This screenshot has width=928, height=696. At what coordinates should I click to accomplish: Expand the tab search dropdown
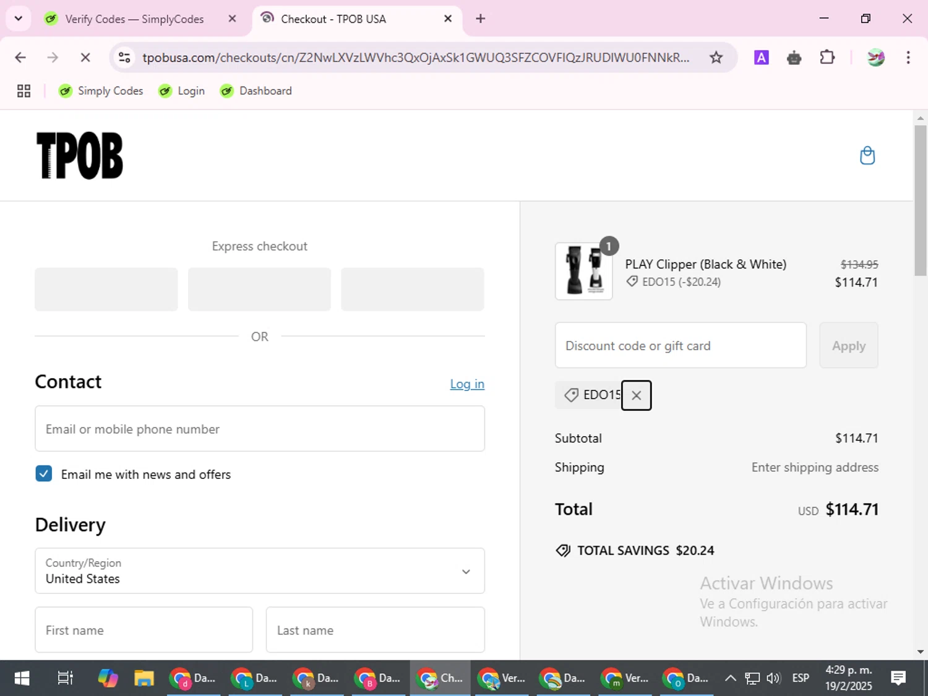point(18,19)
